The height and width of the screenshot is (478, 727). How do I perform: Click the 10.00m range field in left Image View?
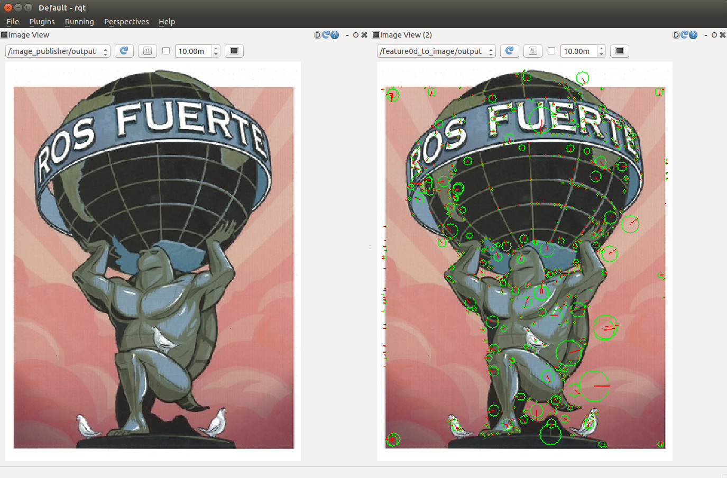[194, 51]
